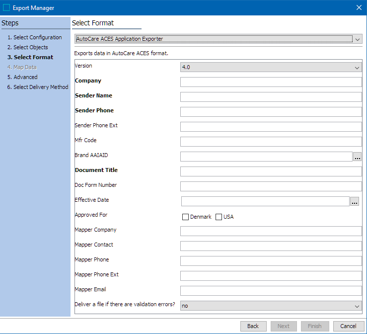Click the 'Exports data in AutoCare ACES format.' text
Viewport: 367px width, 334px height.
121,53
